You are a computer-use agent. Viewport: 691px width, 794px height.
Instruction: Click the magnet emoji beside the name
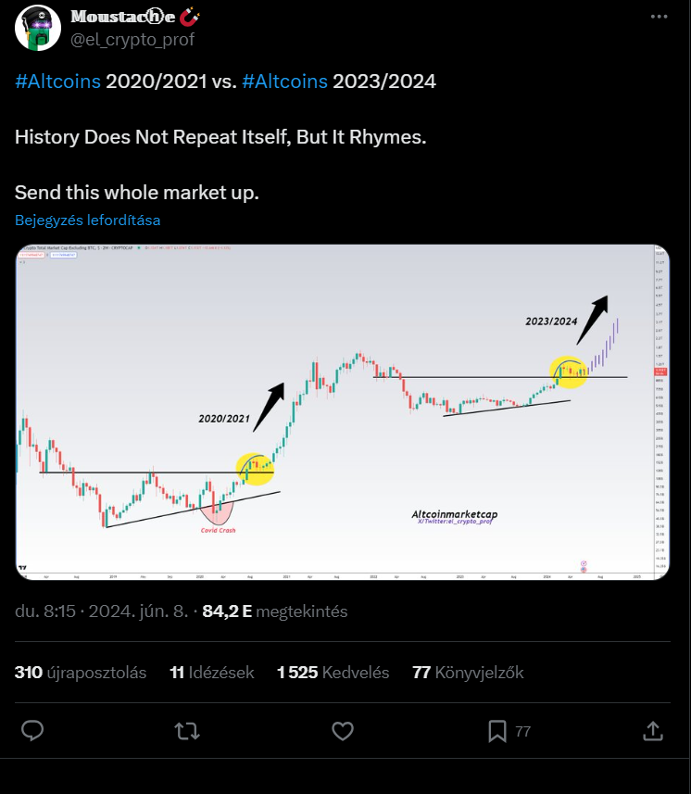tap(190, 17)
